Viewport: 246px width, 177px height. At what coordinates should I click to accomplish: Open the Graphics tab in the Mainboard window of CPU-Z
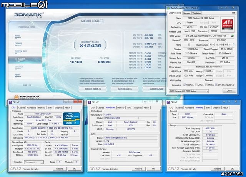click(138, 108)
